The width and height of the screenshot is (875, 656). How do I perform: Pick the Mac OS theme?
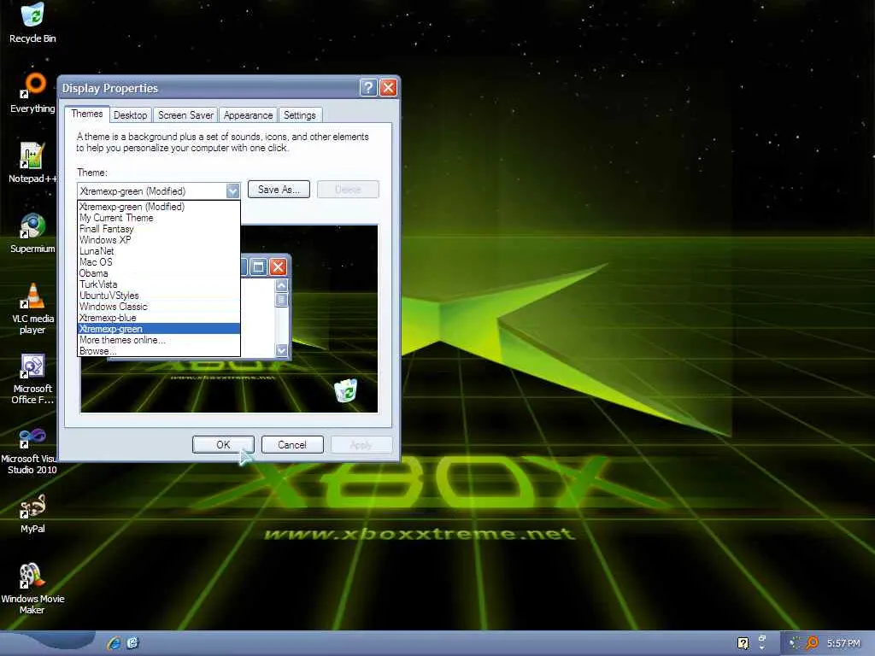pyautogui.click(x=158, y=262)
